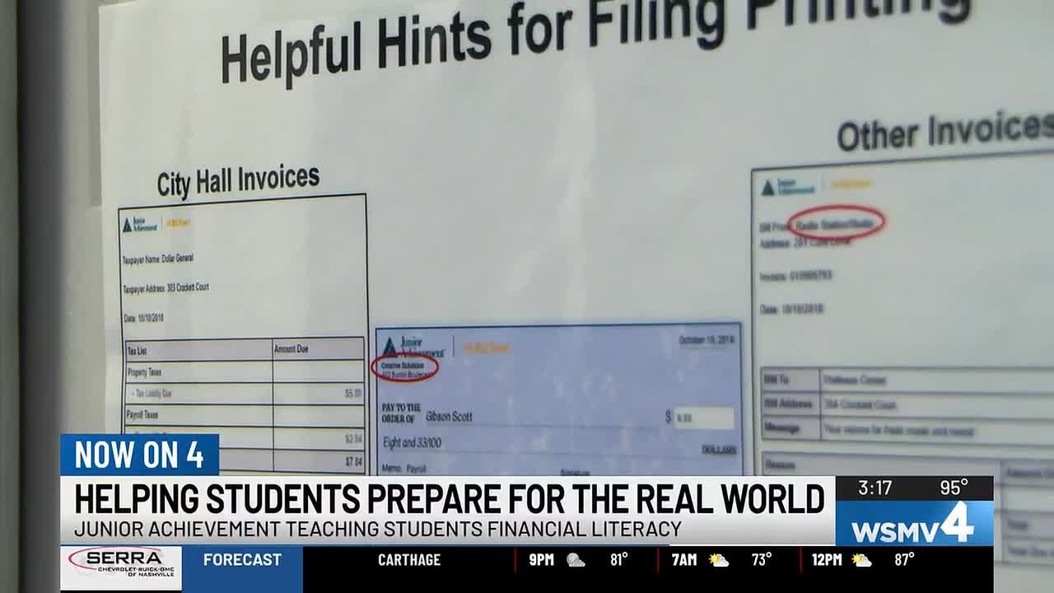Click the subheadline about Junior Achievement financial literacy
The width and height of the screenshot is (1054, 593).
(378, 529)
